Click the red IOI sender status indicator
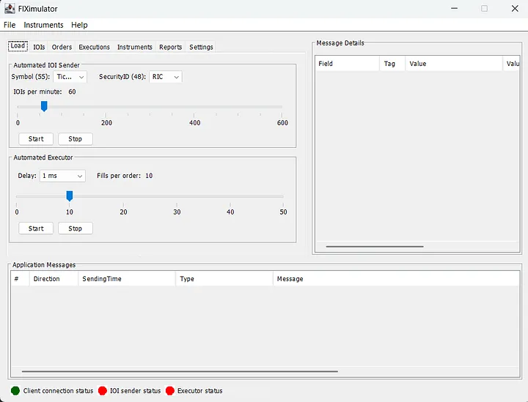This screenshot has width=528, height=402. pyautogui.click(x=103, y=390)
